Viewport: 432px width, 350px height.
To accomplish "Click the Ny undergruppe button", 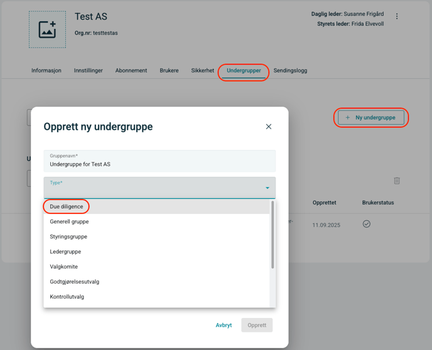I will (371, 117).
